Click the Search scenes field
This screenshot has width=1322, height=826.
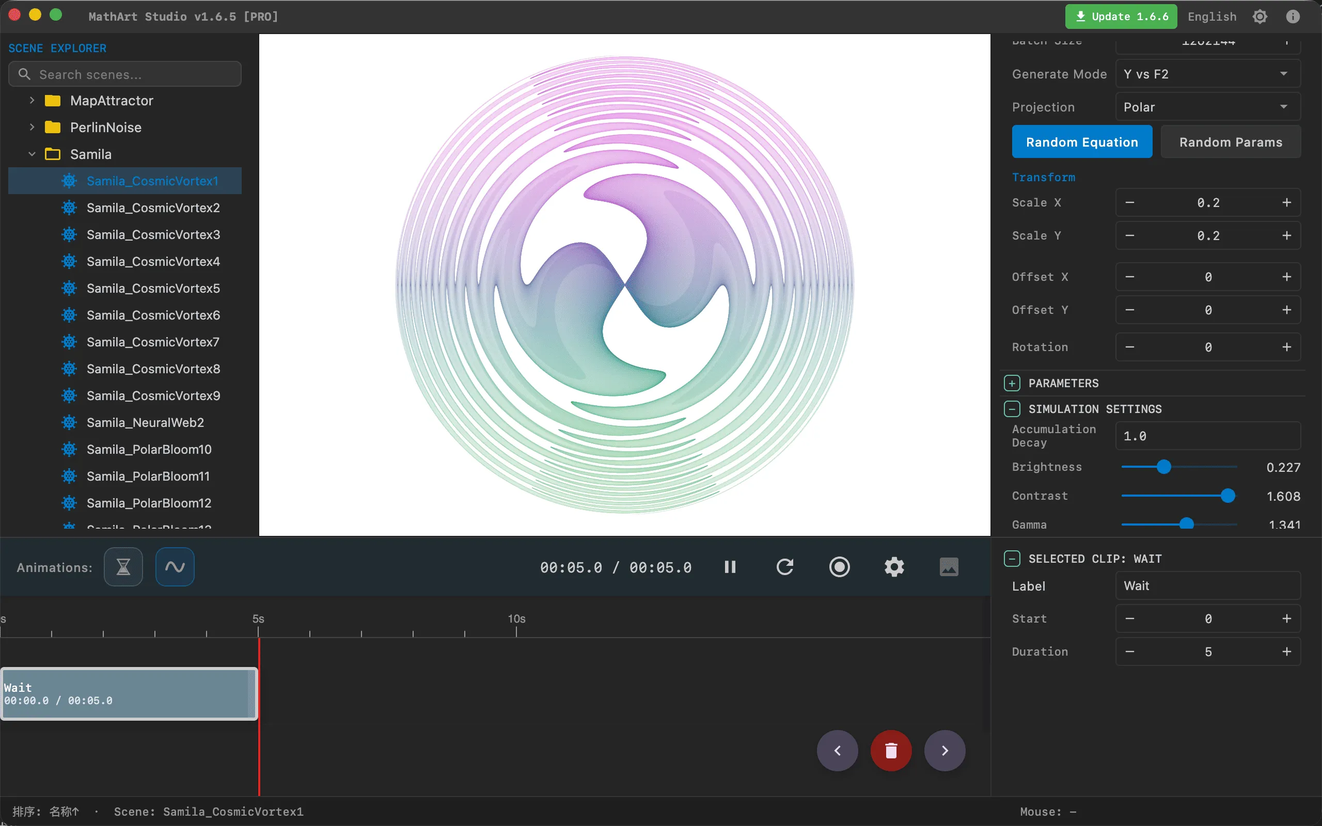pyautogui.click(x=124, y=74)
